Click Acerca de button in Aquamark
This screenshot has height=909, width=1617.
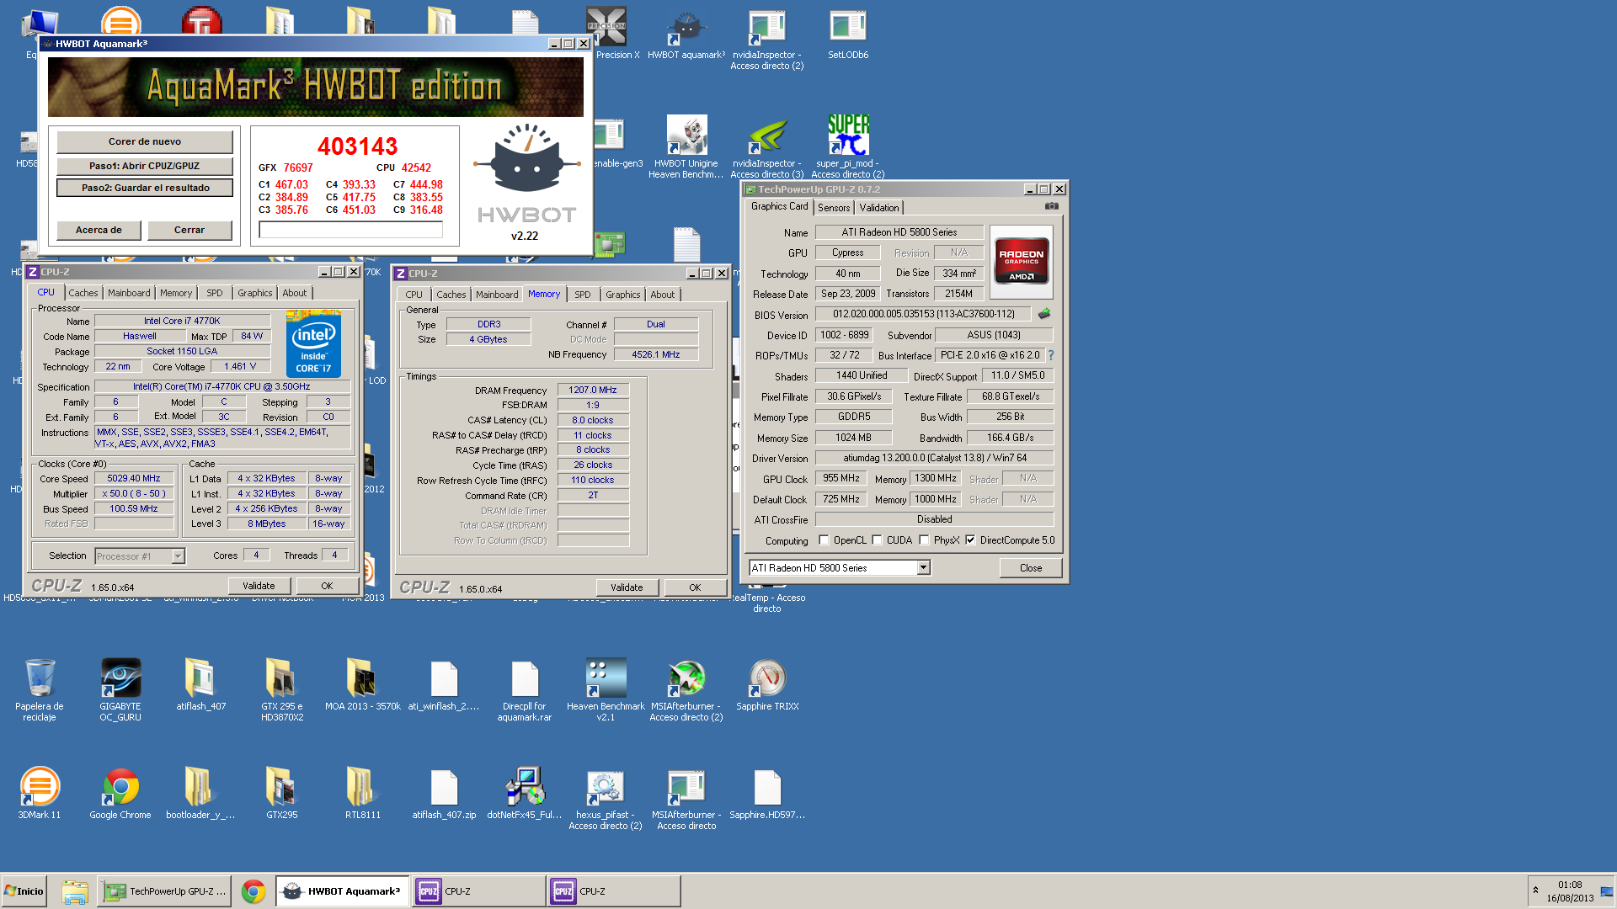click(99, 230)
